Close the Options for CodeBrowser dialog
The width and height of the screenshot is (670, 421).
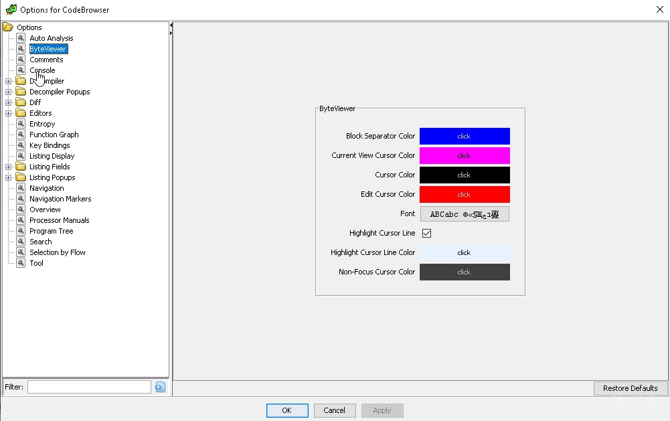tap(660, 9)
